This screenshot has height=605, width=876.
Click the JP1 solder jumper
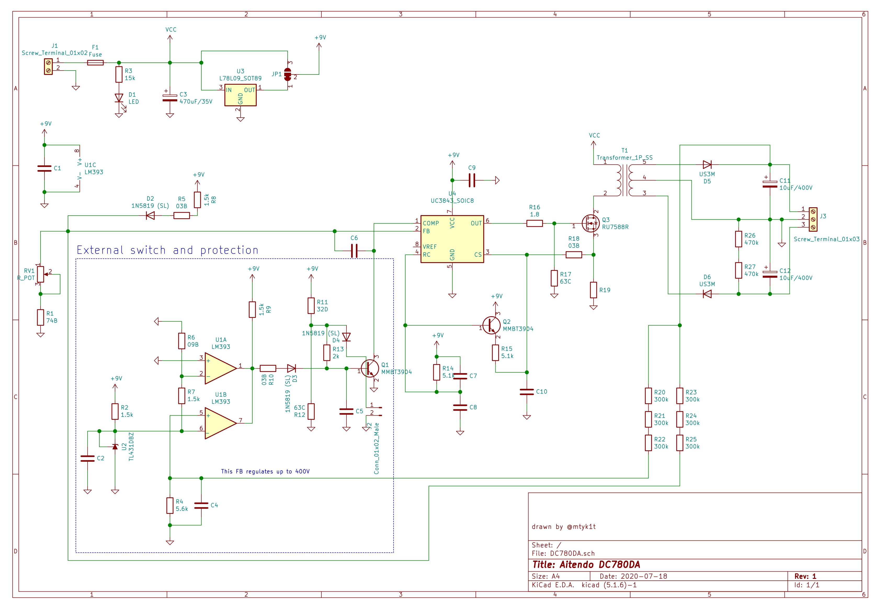[287, 74]
